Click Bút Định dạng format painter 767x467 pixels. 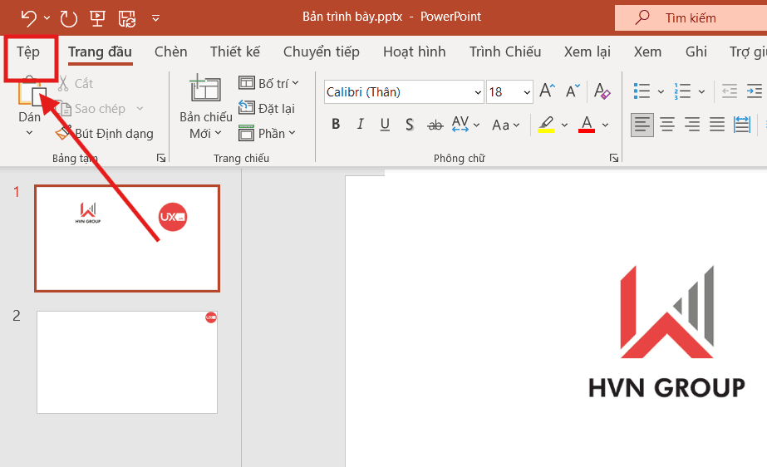pos(105,134)
